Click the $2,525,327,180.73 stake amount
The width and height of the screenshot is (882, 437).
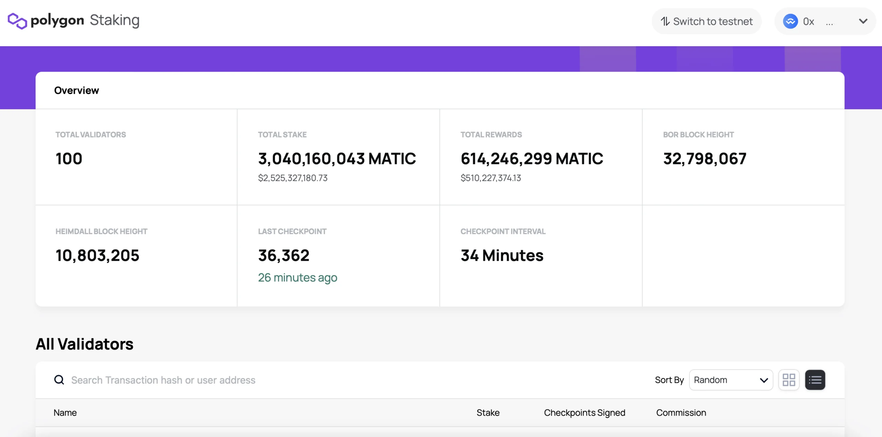click(x=293, y=178)
